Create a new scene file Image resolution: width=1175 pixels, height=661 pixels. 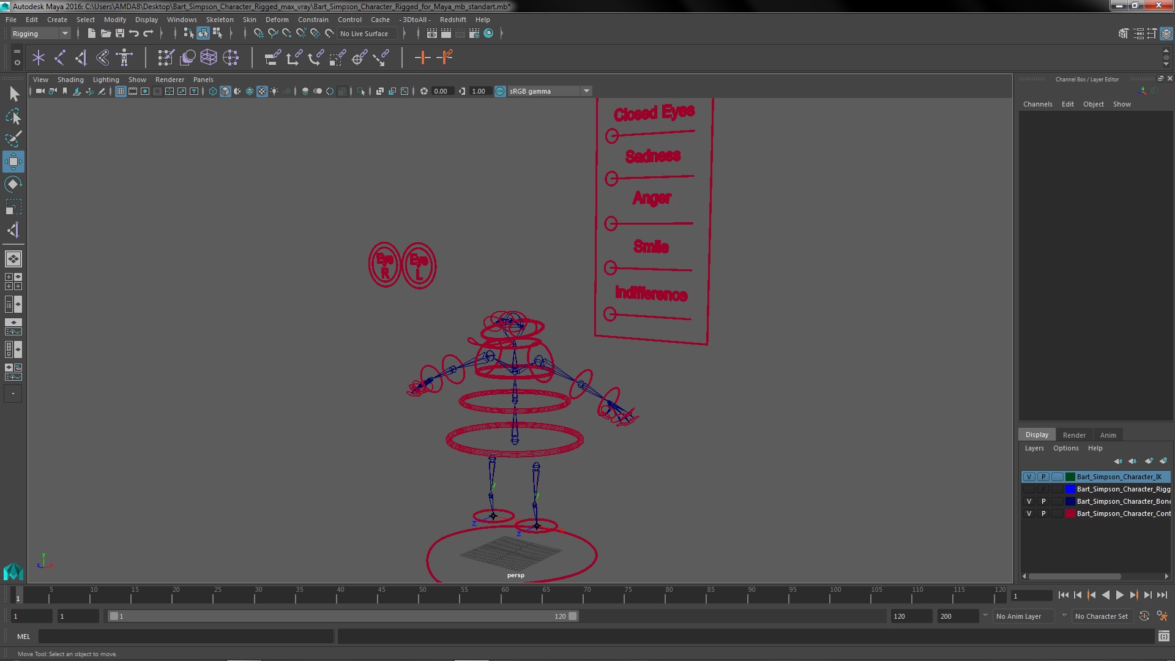91,33
